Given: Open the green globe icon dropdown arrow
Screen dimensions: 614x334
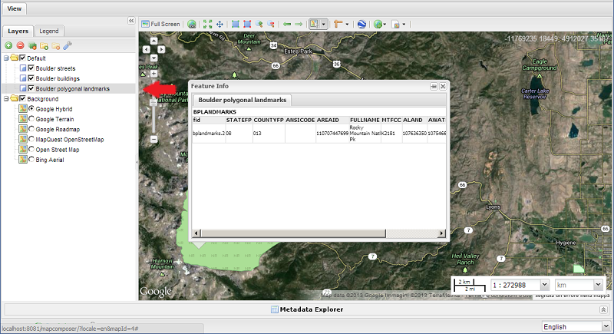Looking at the screenshot, I should tap(385, 25).
